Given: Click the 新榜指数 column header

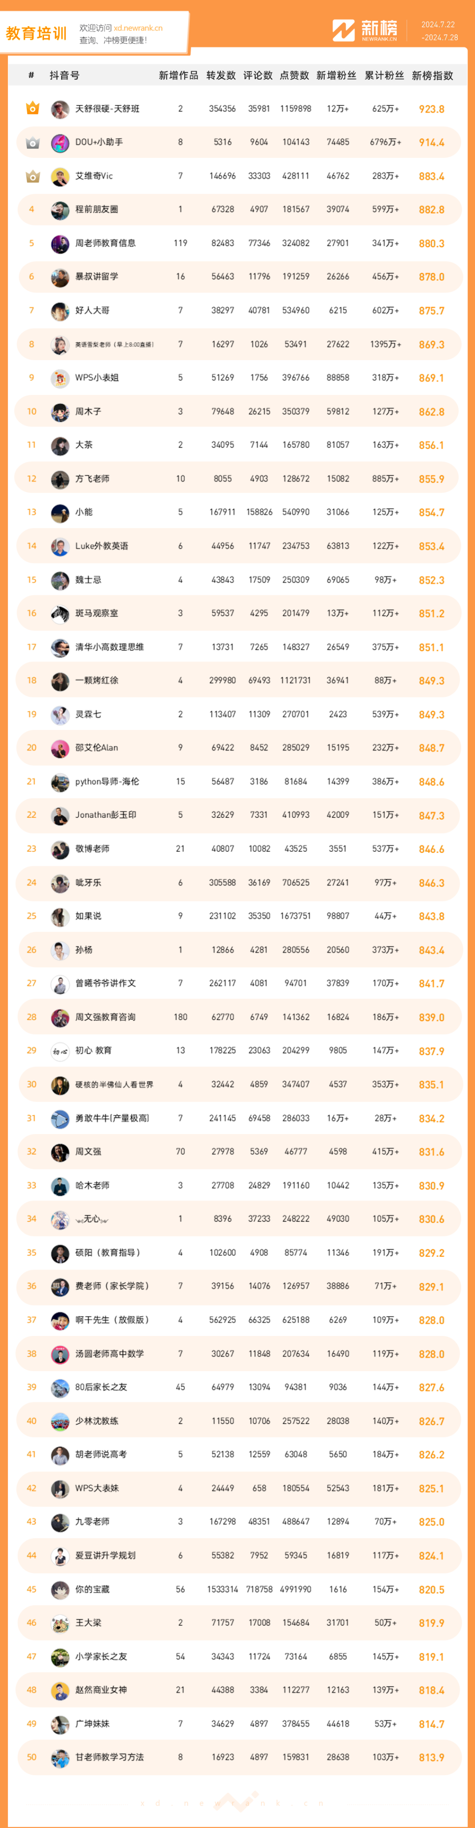Looking at the screenshot, I should pyautogui.click(x=432, y=75).
